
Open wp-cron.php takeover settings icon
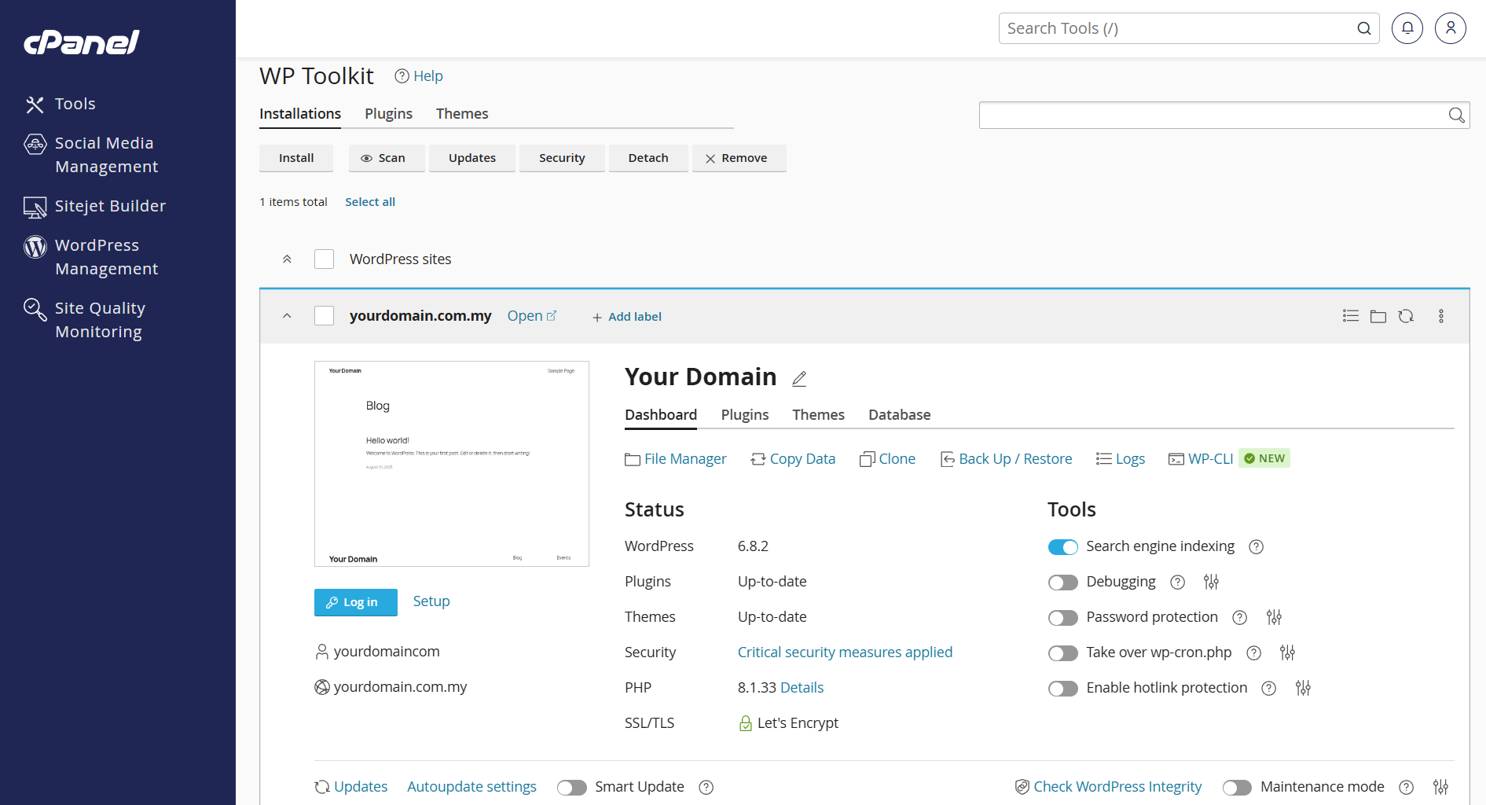(1287, 652)
